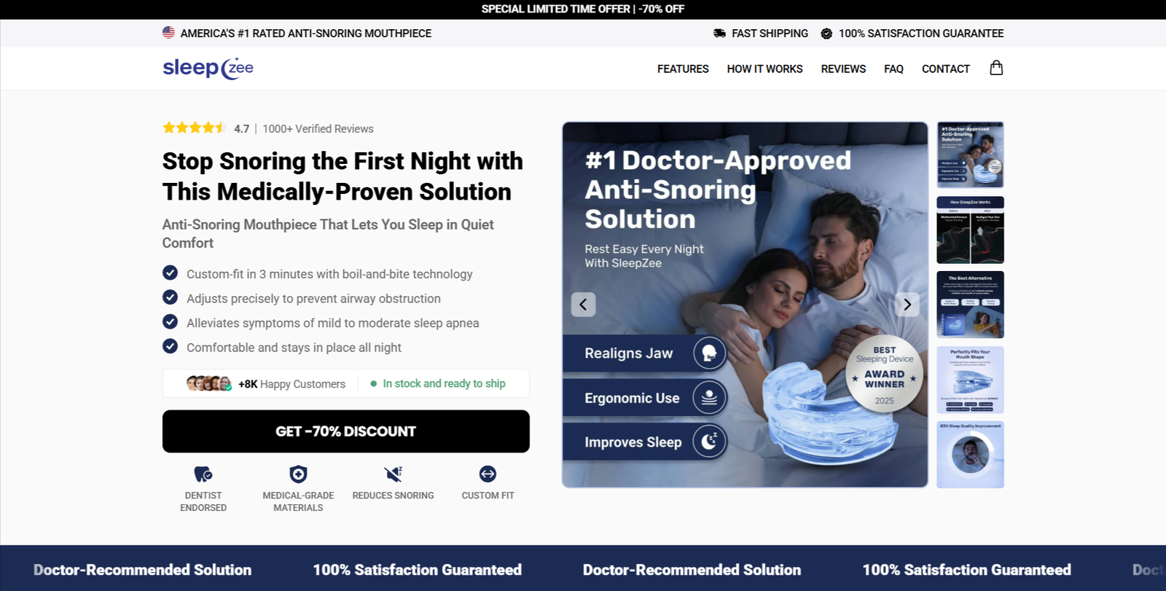Show next product image

(907, 305)
